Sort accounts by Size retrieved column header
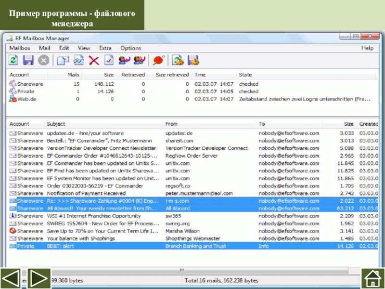This screenshot has height=289, width=385. pos(170,75)
